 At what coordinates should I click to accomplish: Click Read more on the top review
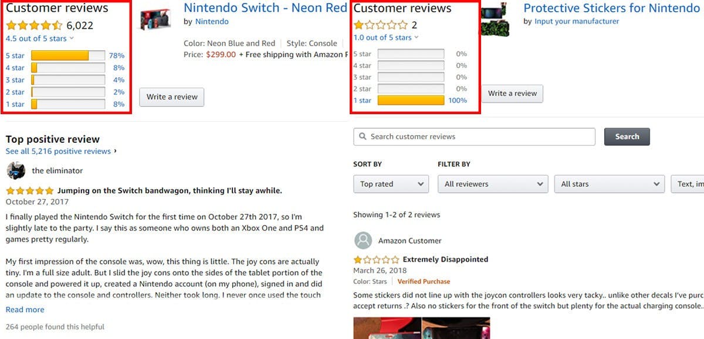(x=25, y=310)
